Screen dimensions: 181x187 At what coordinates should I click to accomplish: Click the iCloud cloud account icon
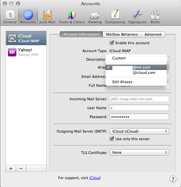[12, 38]
